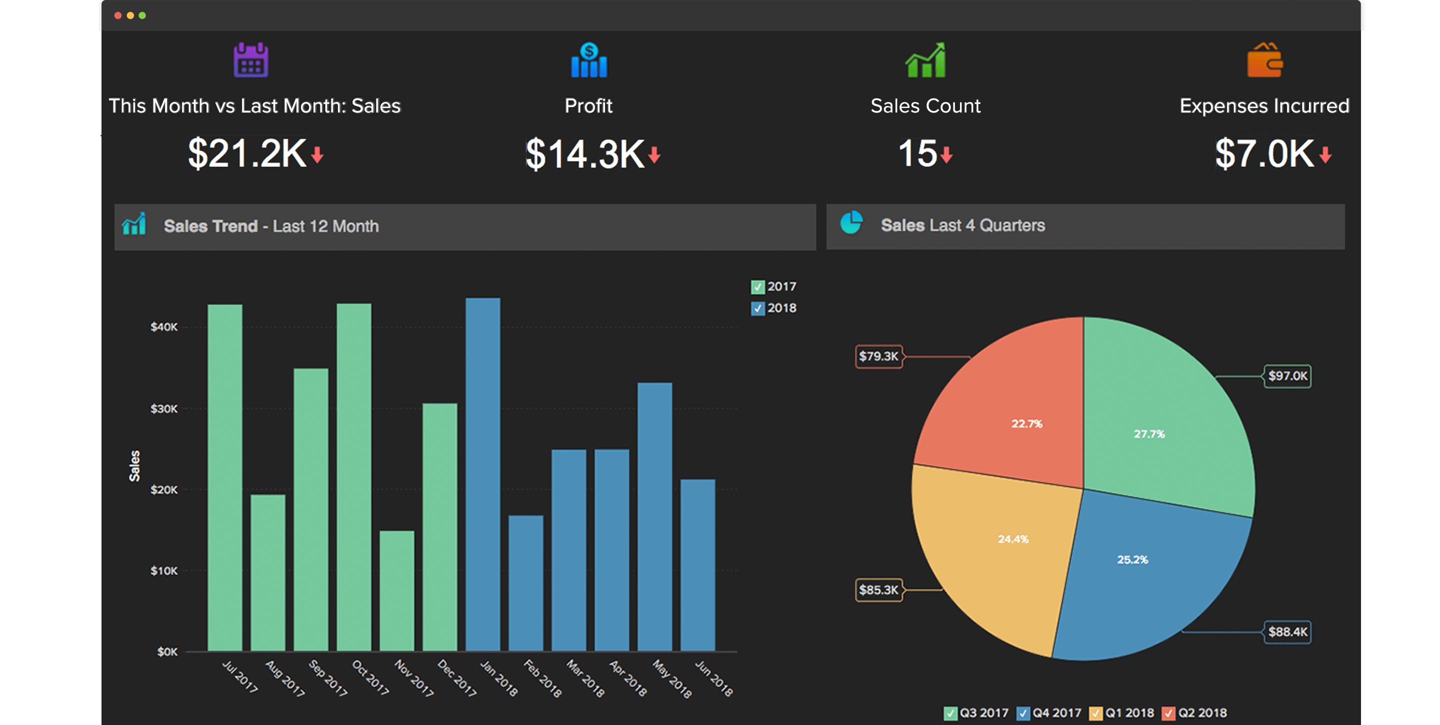
Task: Click the $97.0K callout label on the pie
Action: (x=1287, y=376)
